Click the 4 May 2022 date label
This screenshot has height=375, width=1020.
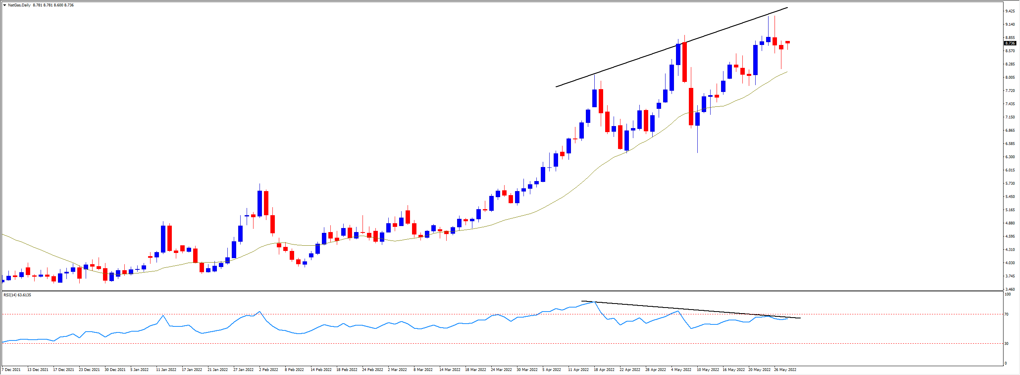[681, 370]
